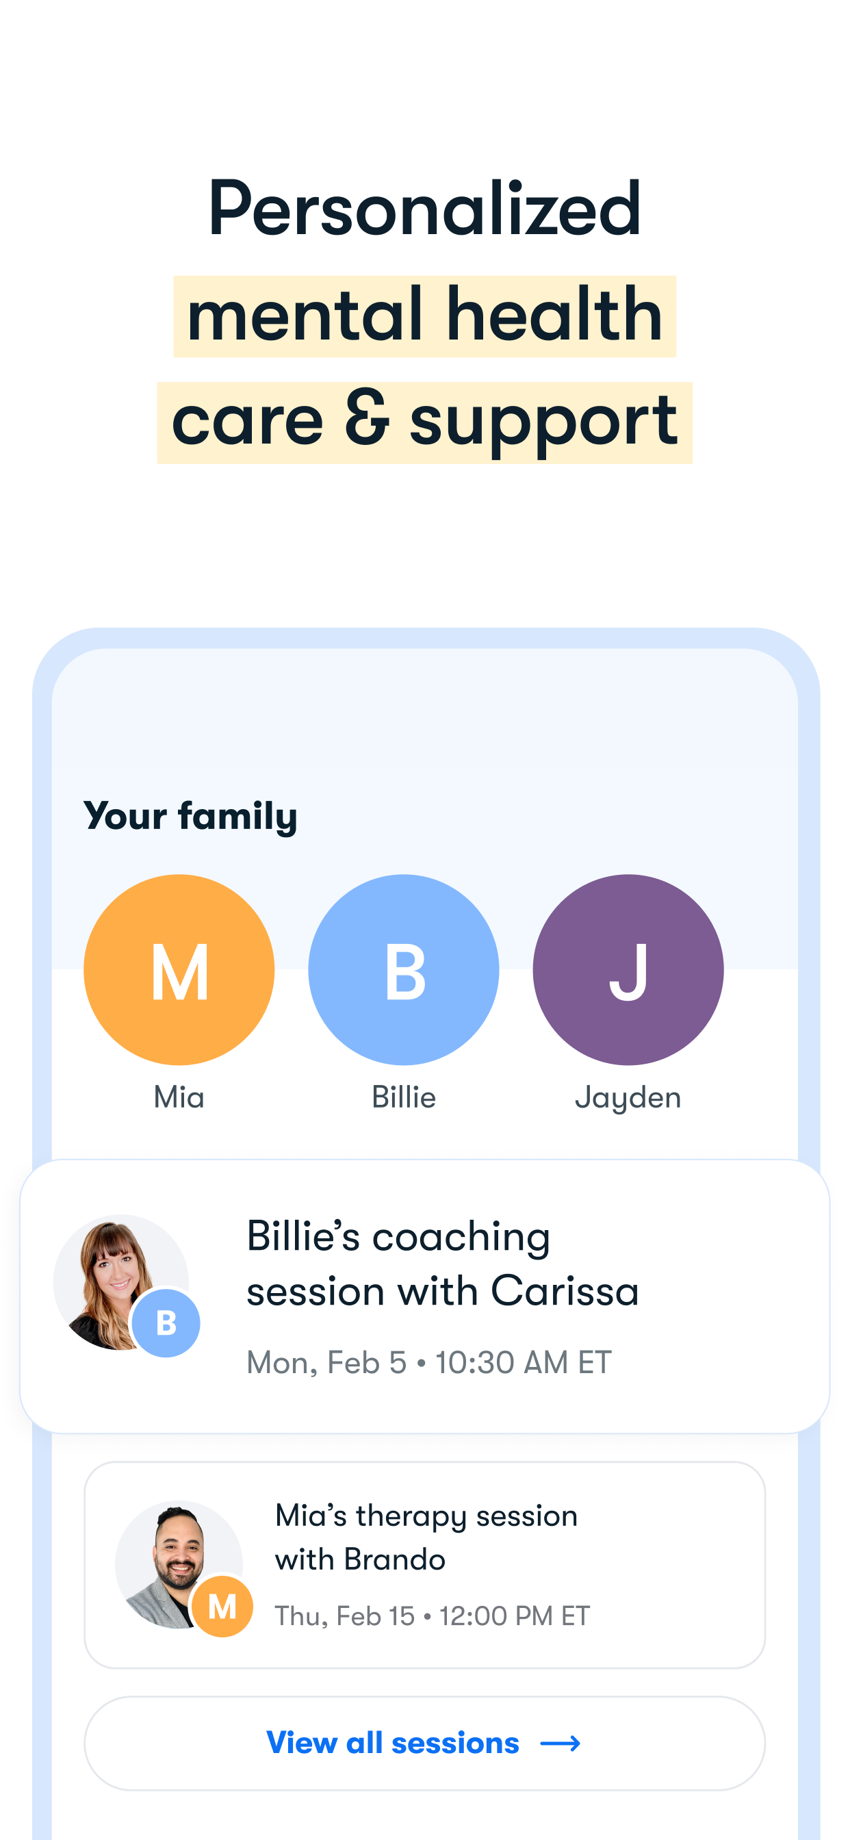Click the highlighted mental health text

425,316
